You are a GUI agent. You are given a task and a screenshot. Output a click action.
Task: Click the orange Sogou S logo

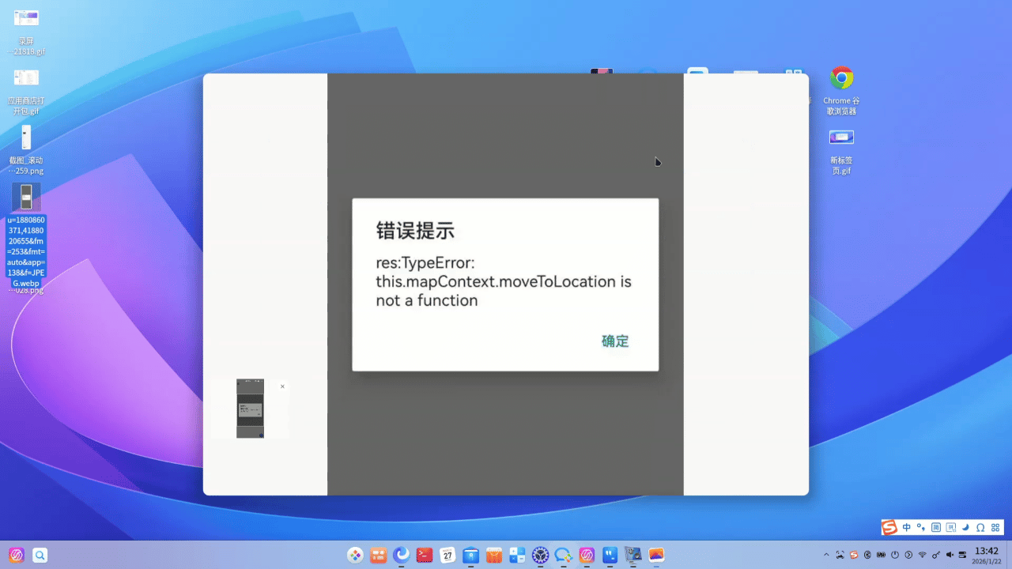point(889,527)
